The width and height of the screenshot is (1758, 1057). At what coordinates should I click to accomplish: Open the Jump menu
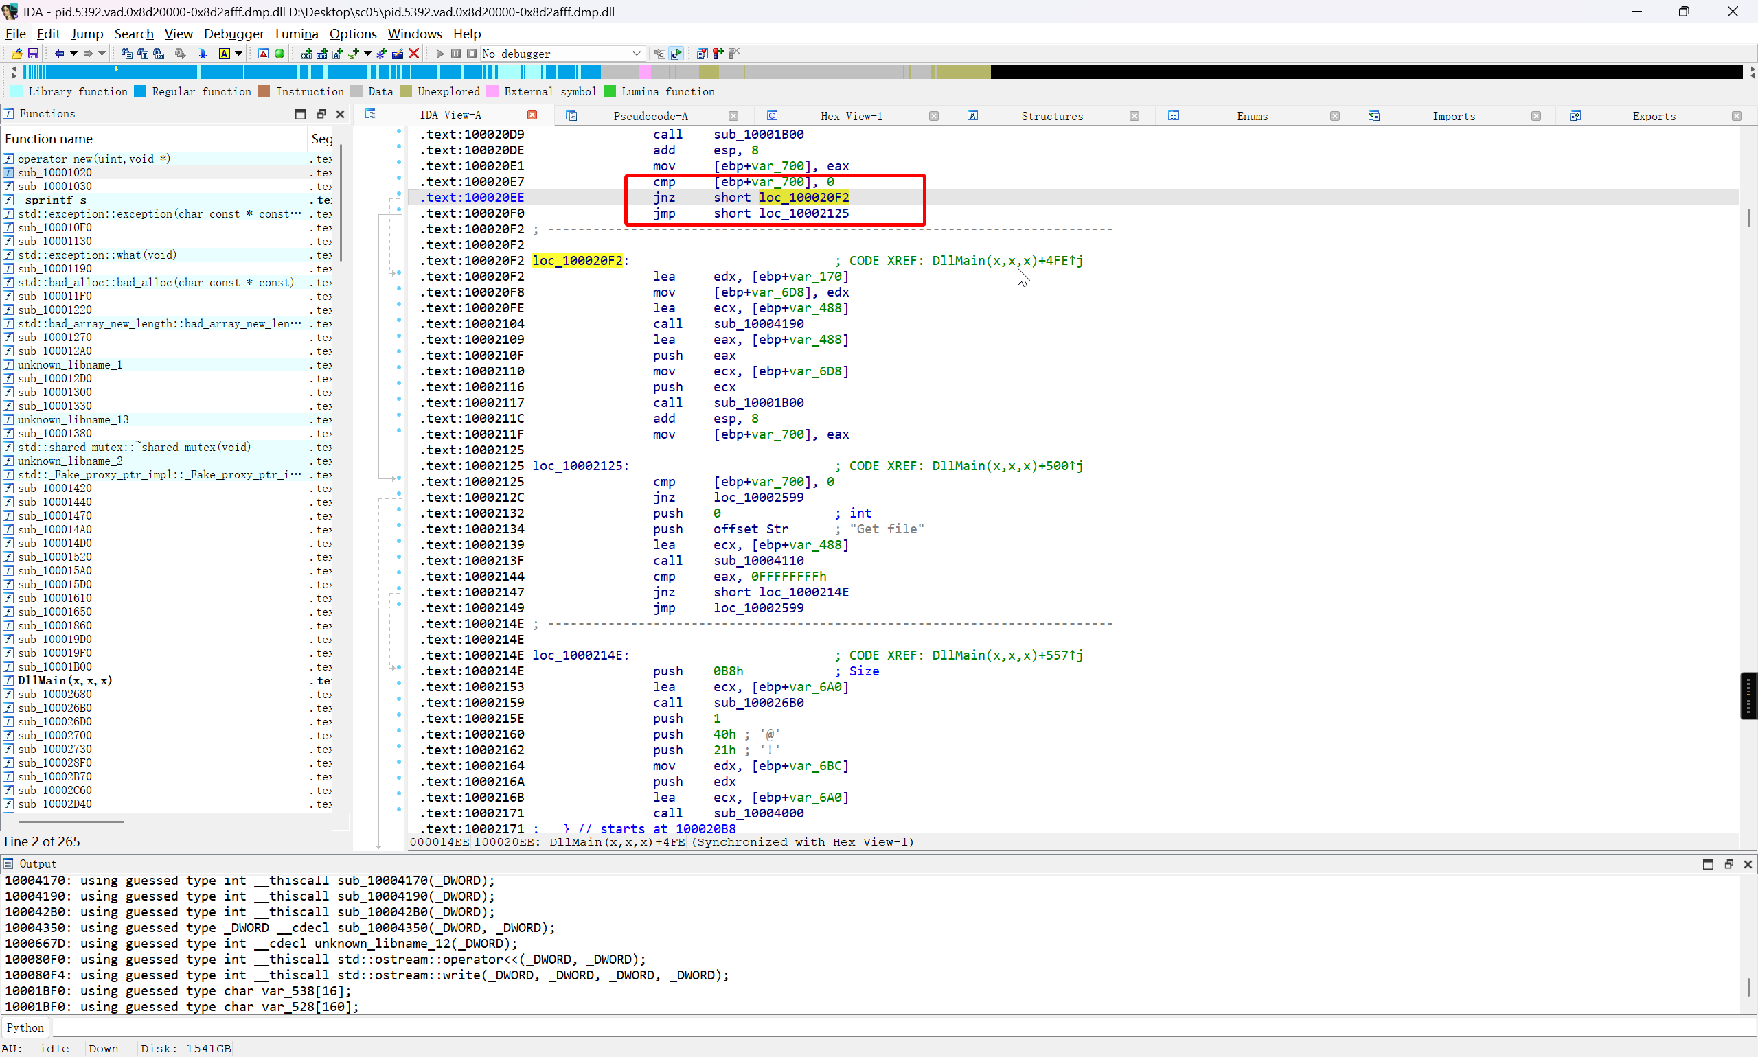[87, 34]
